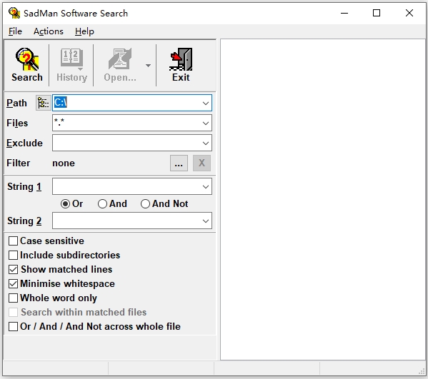Expand the Path combo box dropdown
428x379 pixels.
coord(206,103)
